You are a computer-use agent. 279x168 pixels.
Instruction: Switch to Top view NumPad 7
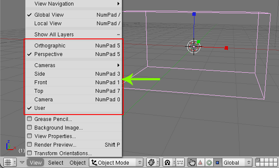[74, 91]
